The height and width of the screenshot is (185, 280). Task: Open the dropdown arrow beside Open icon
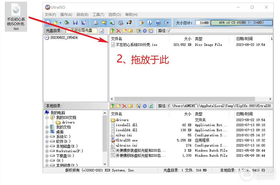click(x=60, y=23)
